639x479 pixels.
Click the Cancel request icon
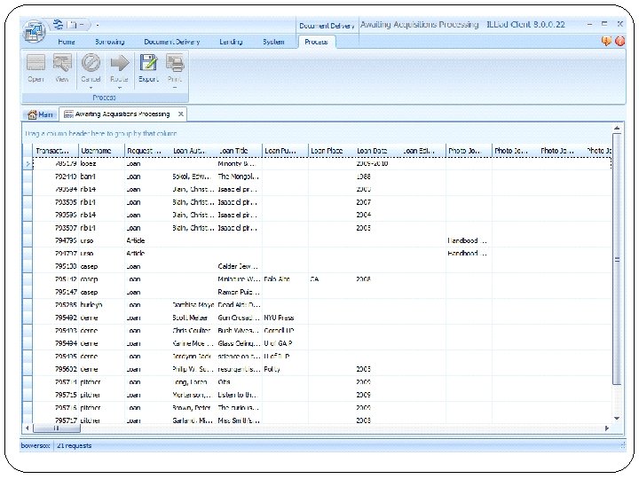[x=91, y=64]
